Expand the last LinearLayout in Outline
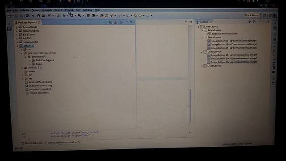The image size is (286, 161). (x=202, y=66)
